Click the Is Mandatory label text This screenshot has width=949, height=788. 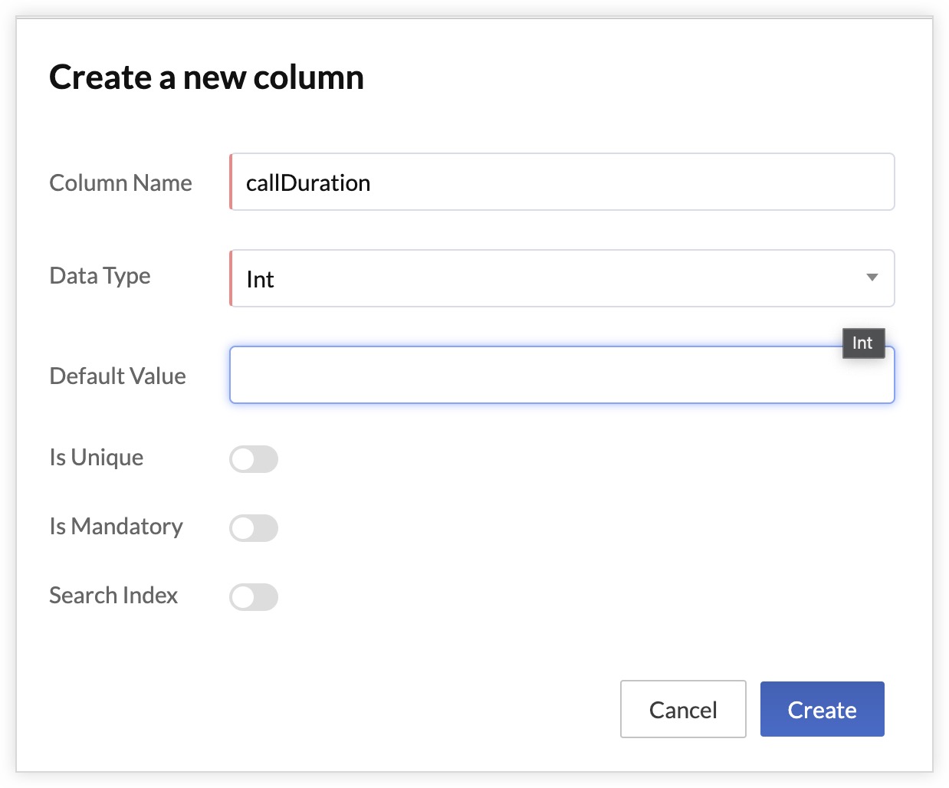[116, 527]
